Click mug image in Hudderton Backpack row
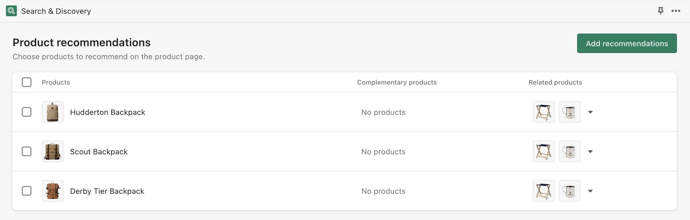 pos(570,112)
